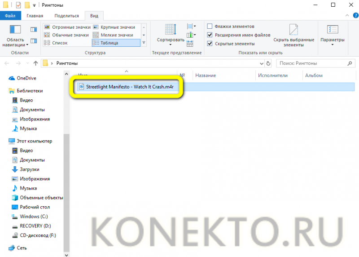This screenshot has height=257, width=359.
Task: Choose Обычные значки layout
Action: pyautogui.click(x=66, y=35)
